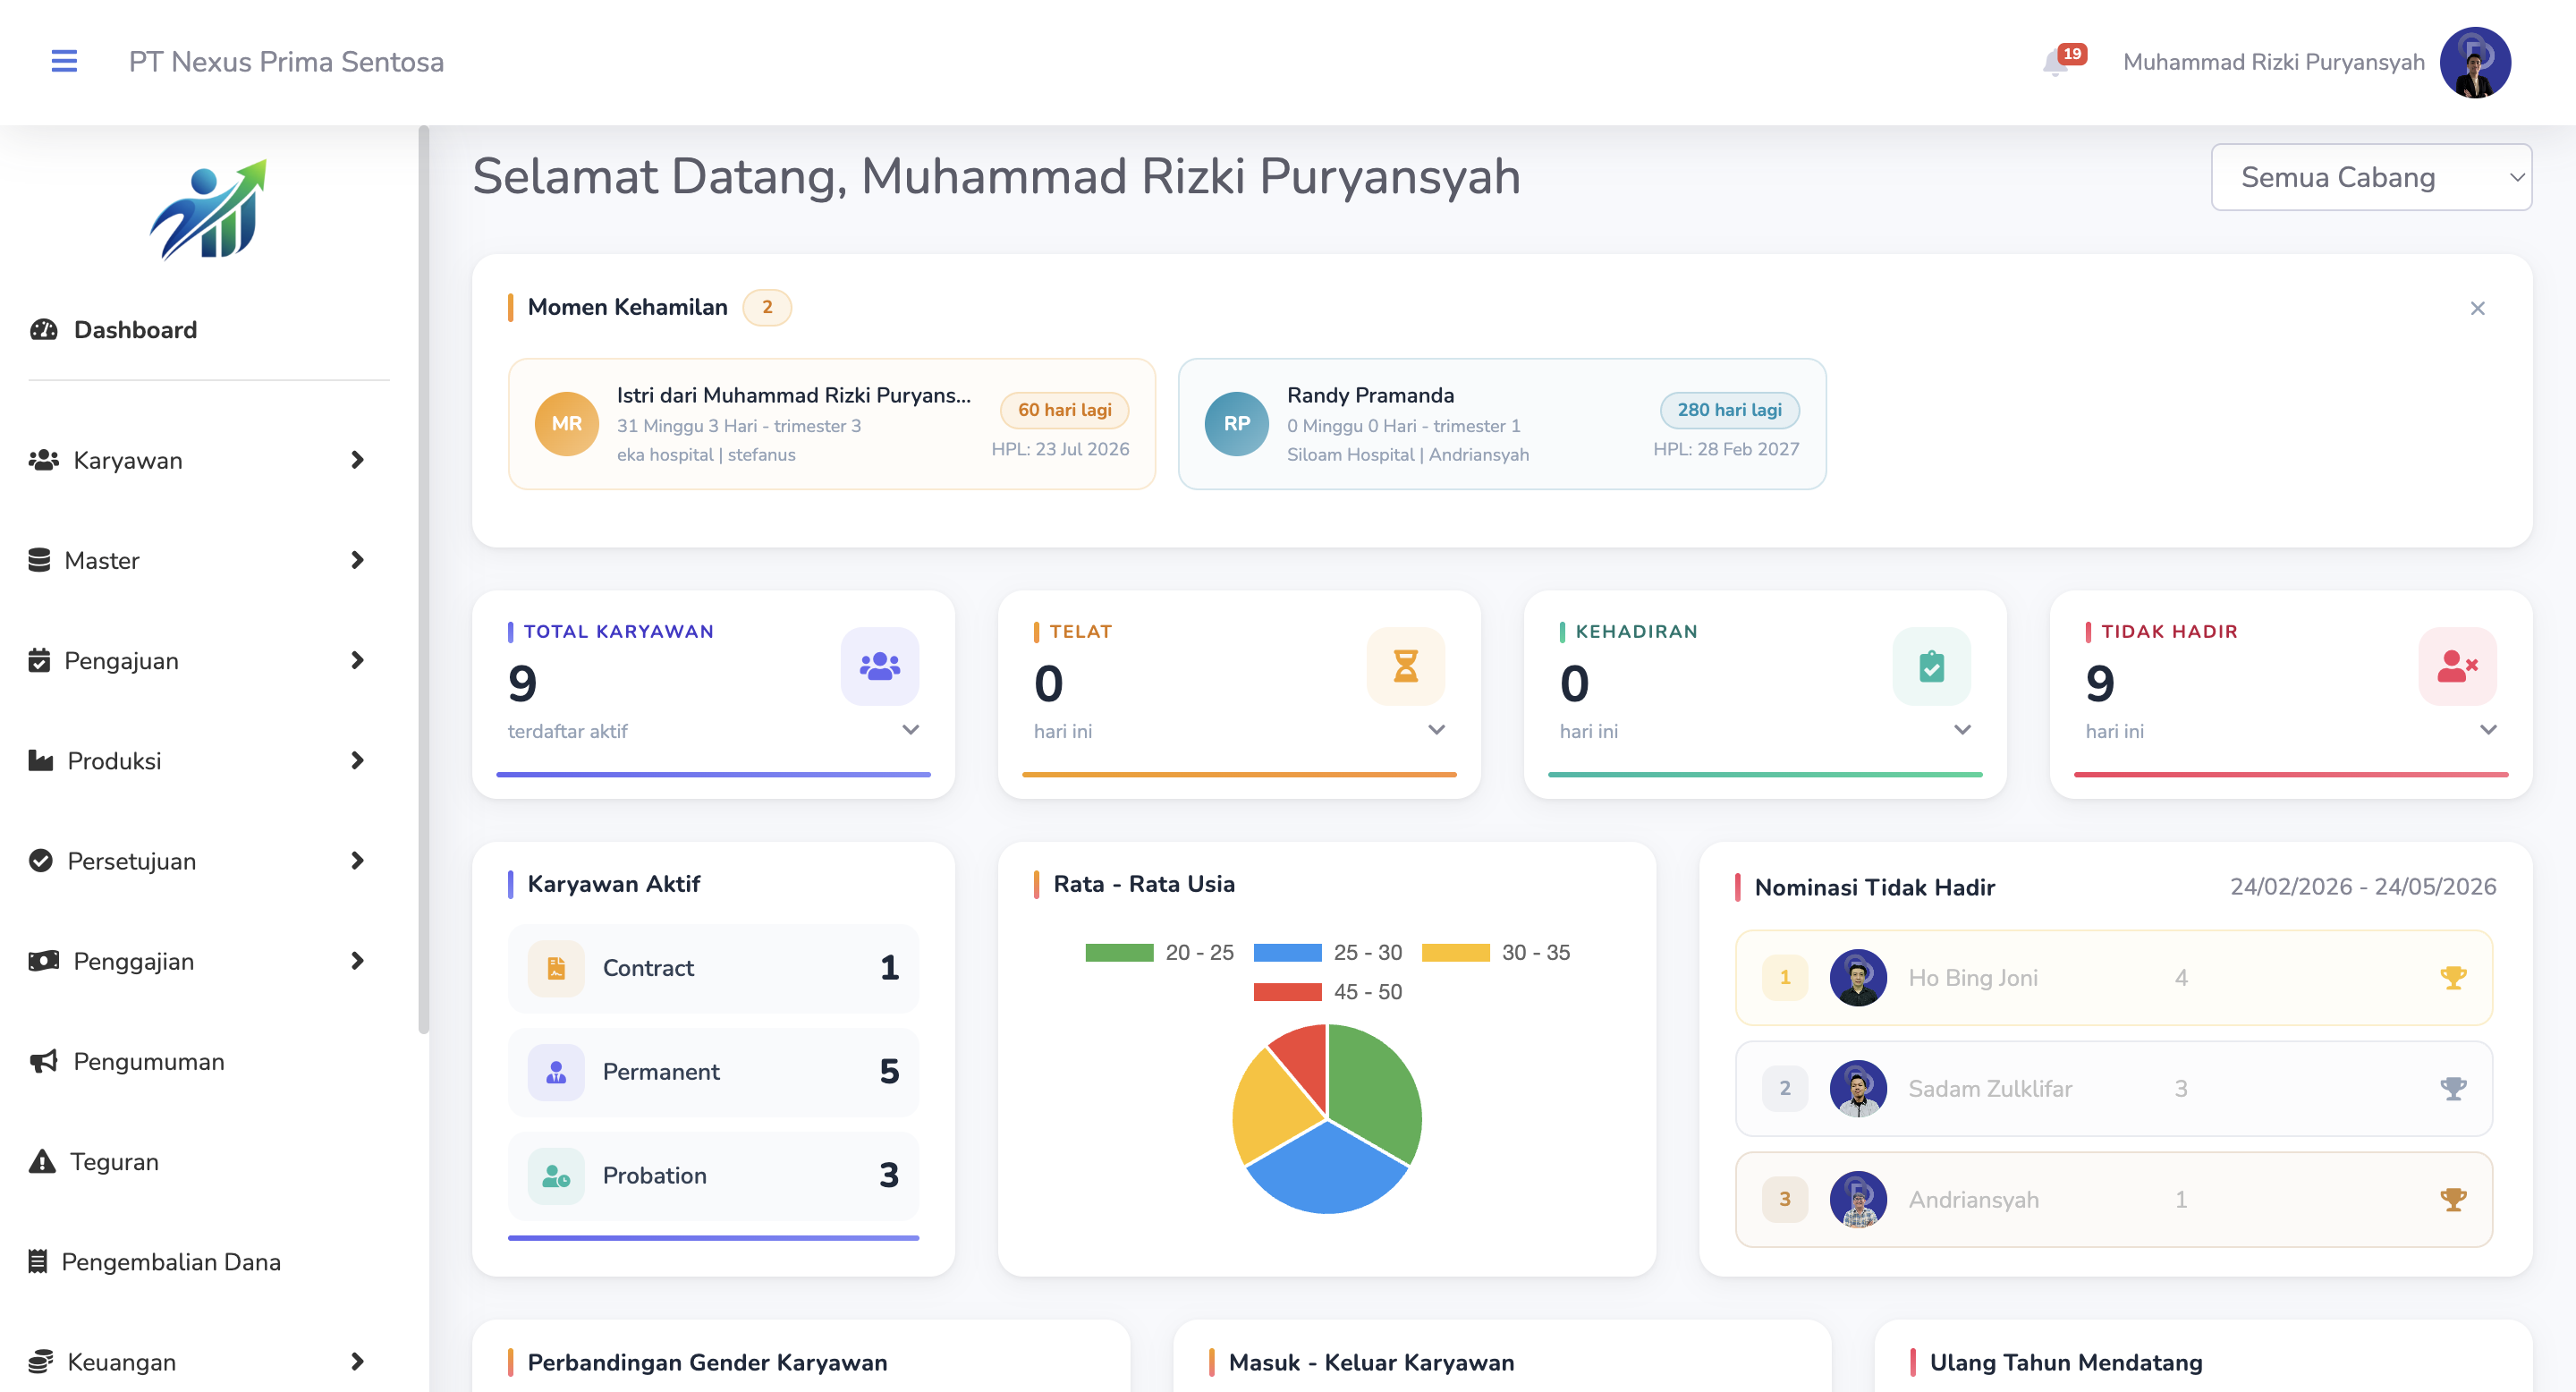Open Istri dari Muhammad Rizki pregnancy card
This screenshot has height=1392, width=2576.
tap(831, 424)
